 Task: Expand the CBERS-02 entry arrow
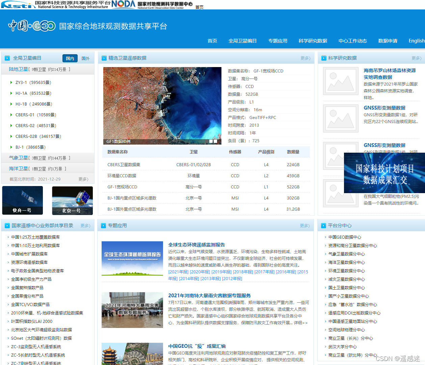coord(11,126)
